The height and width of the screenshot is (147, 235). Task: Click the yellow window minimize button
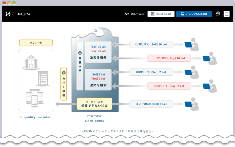tap(9, 3)
